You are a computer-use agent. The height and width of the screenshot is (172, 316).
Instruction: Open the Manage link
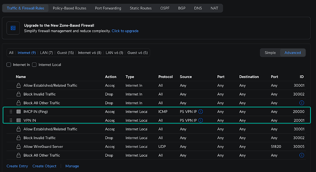(72, 166)
